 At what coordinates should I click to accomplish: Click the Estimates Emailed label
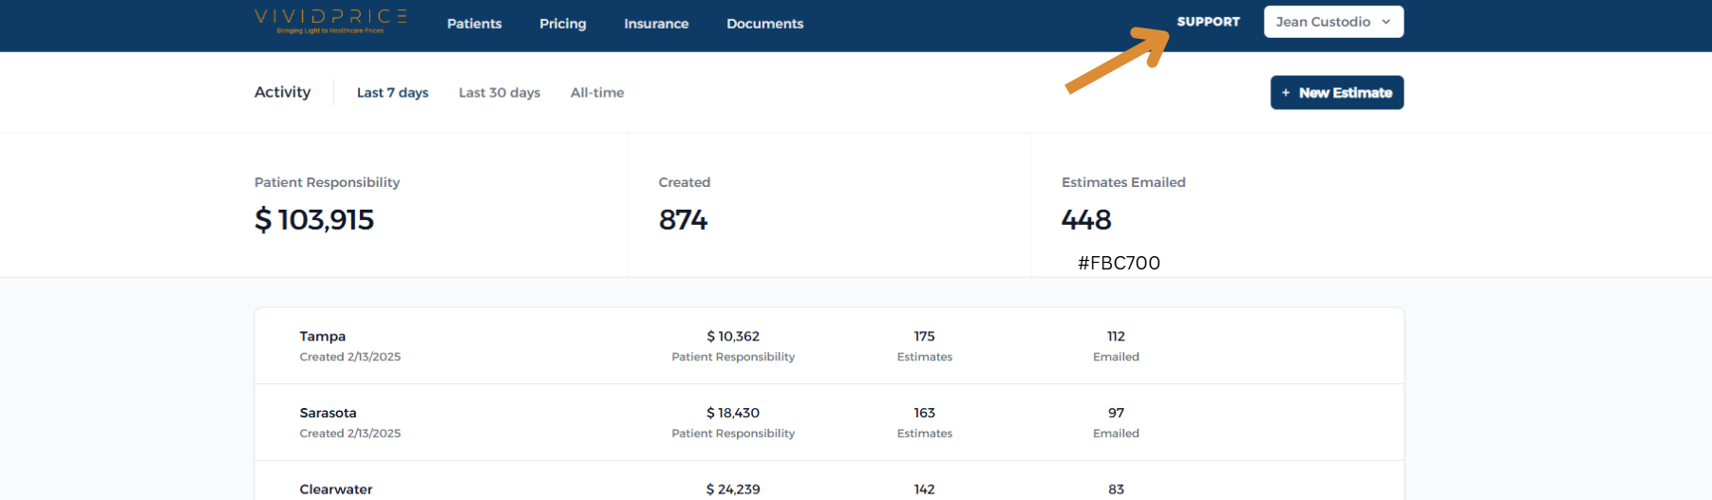(x=1123, y=182)
